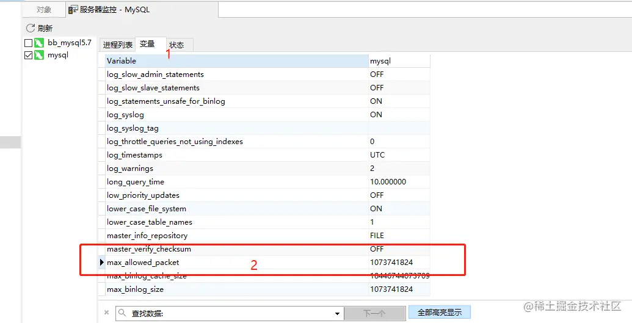Click max_binlog_size value 1073741824
Viewport: 632px width, 323px height.
pyautogui.click(x=391, y=289)
